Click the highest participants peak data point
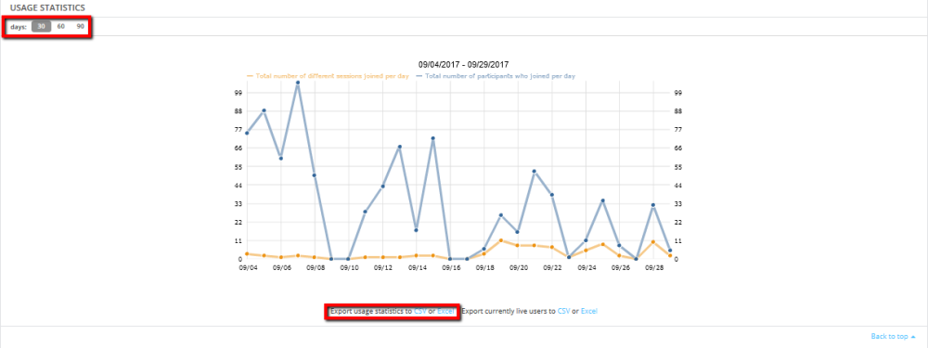Image resolution: width=928 pixels, height=348 pixels. pos(298,83)
